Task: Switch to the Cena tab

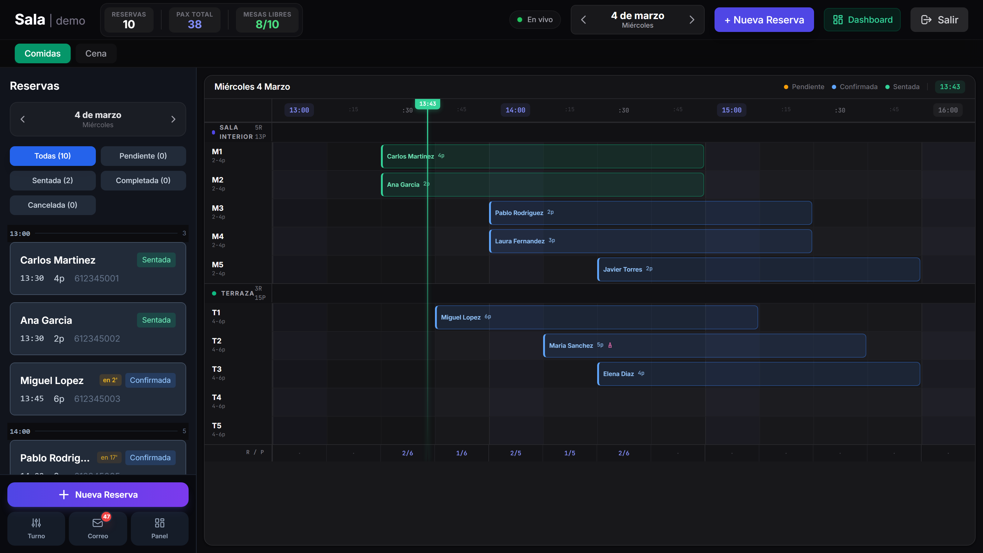Action: 96,53
